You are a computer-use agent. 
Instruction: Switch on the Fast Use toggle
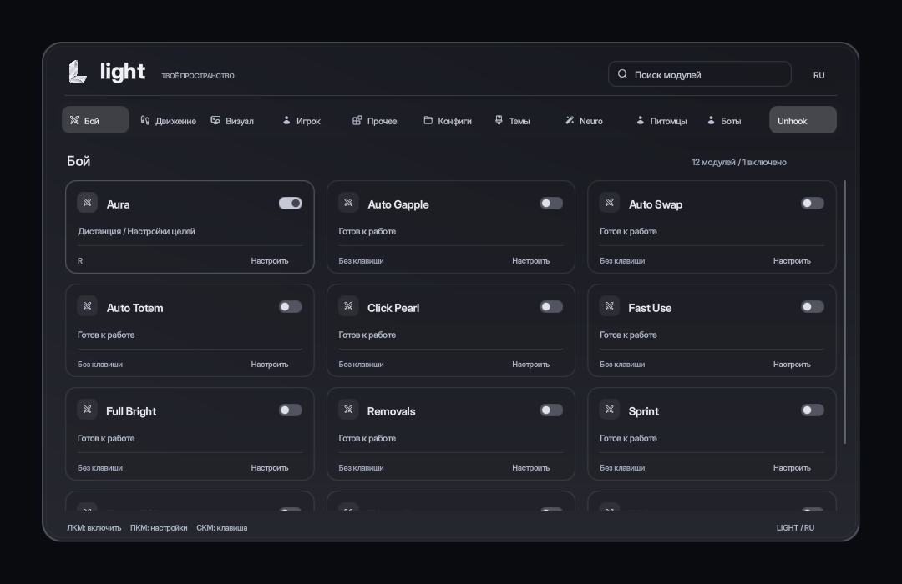813,307
